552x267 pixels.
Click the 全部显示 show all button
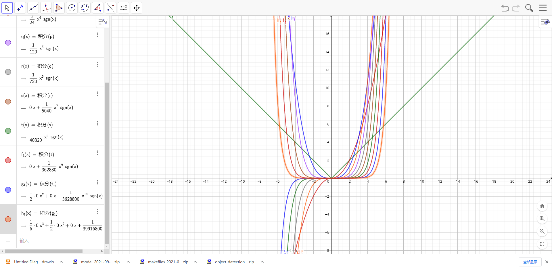point(530,262)
